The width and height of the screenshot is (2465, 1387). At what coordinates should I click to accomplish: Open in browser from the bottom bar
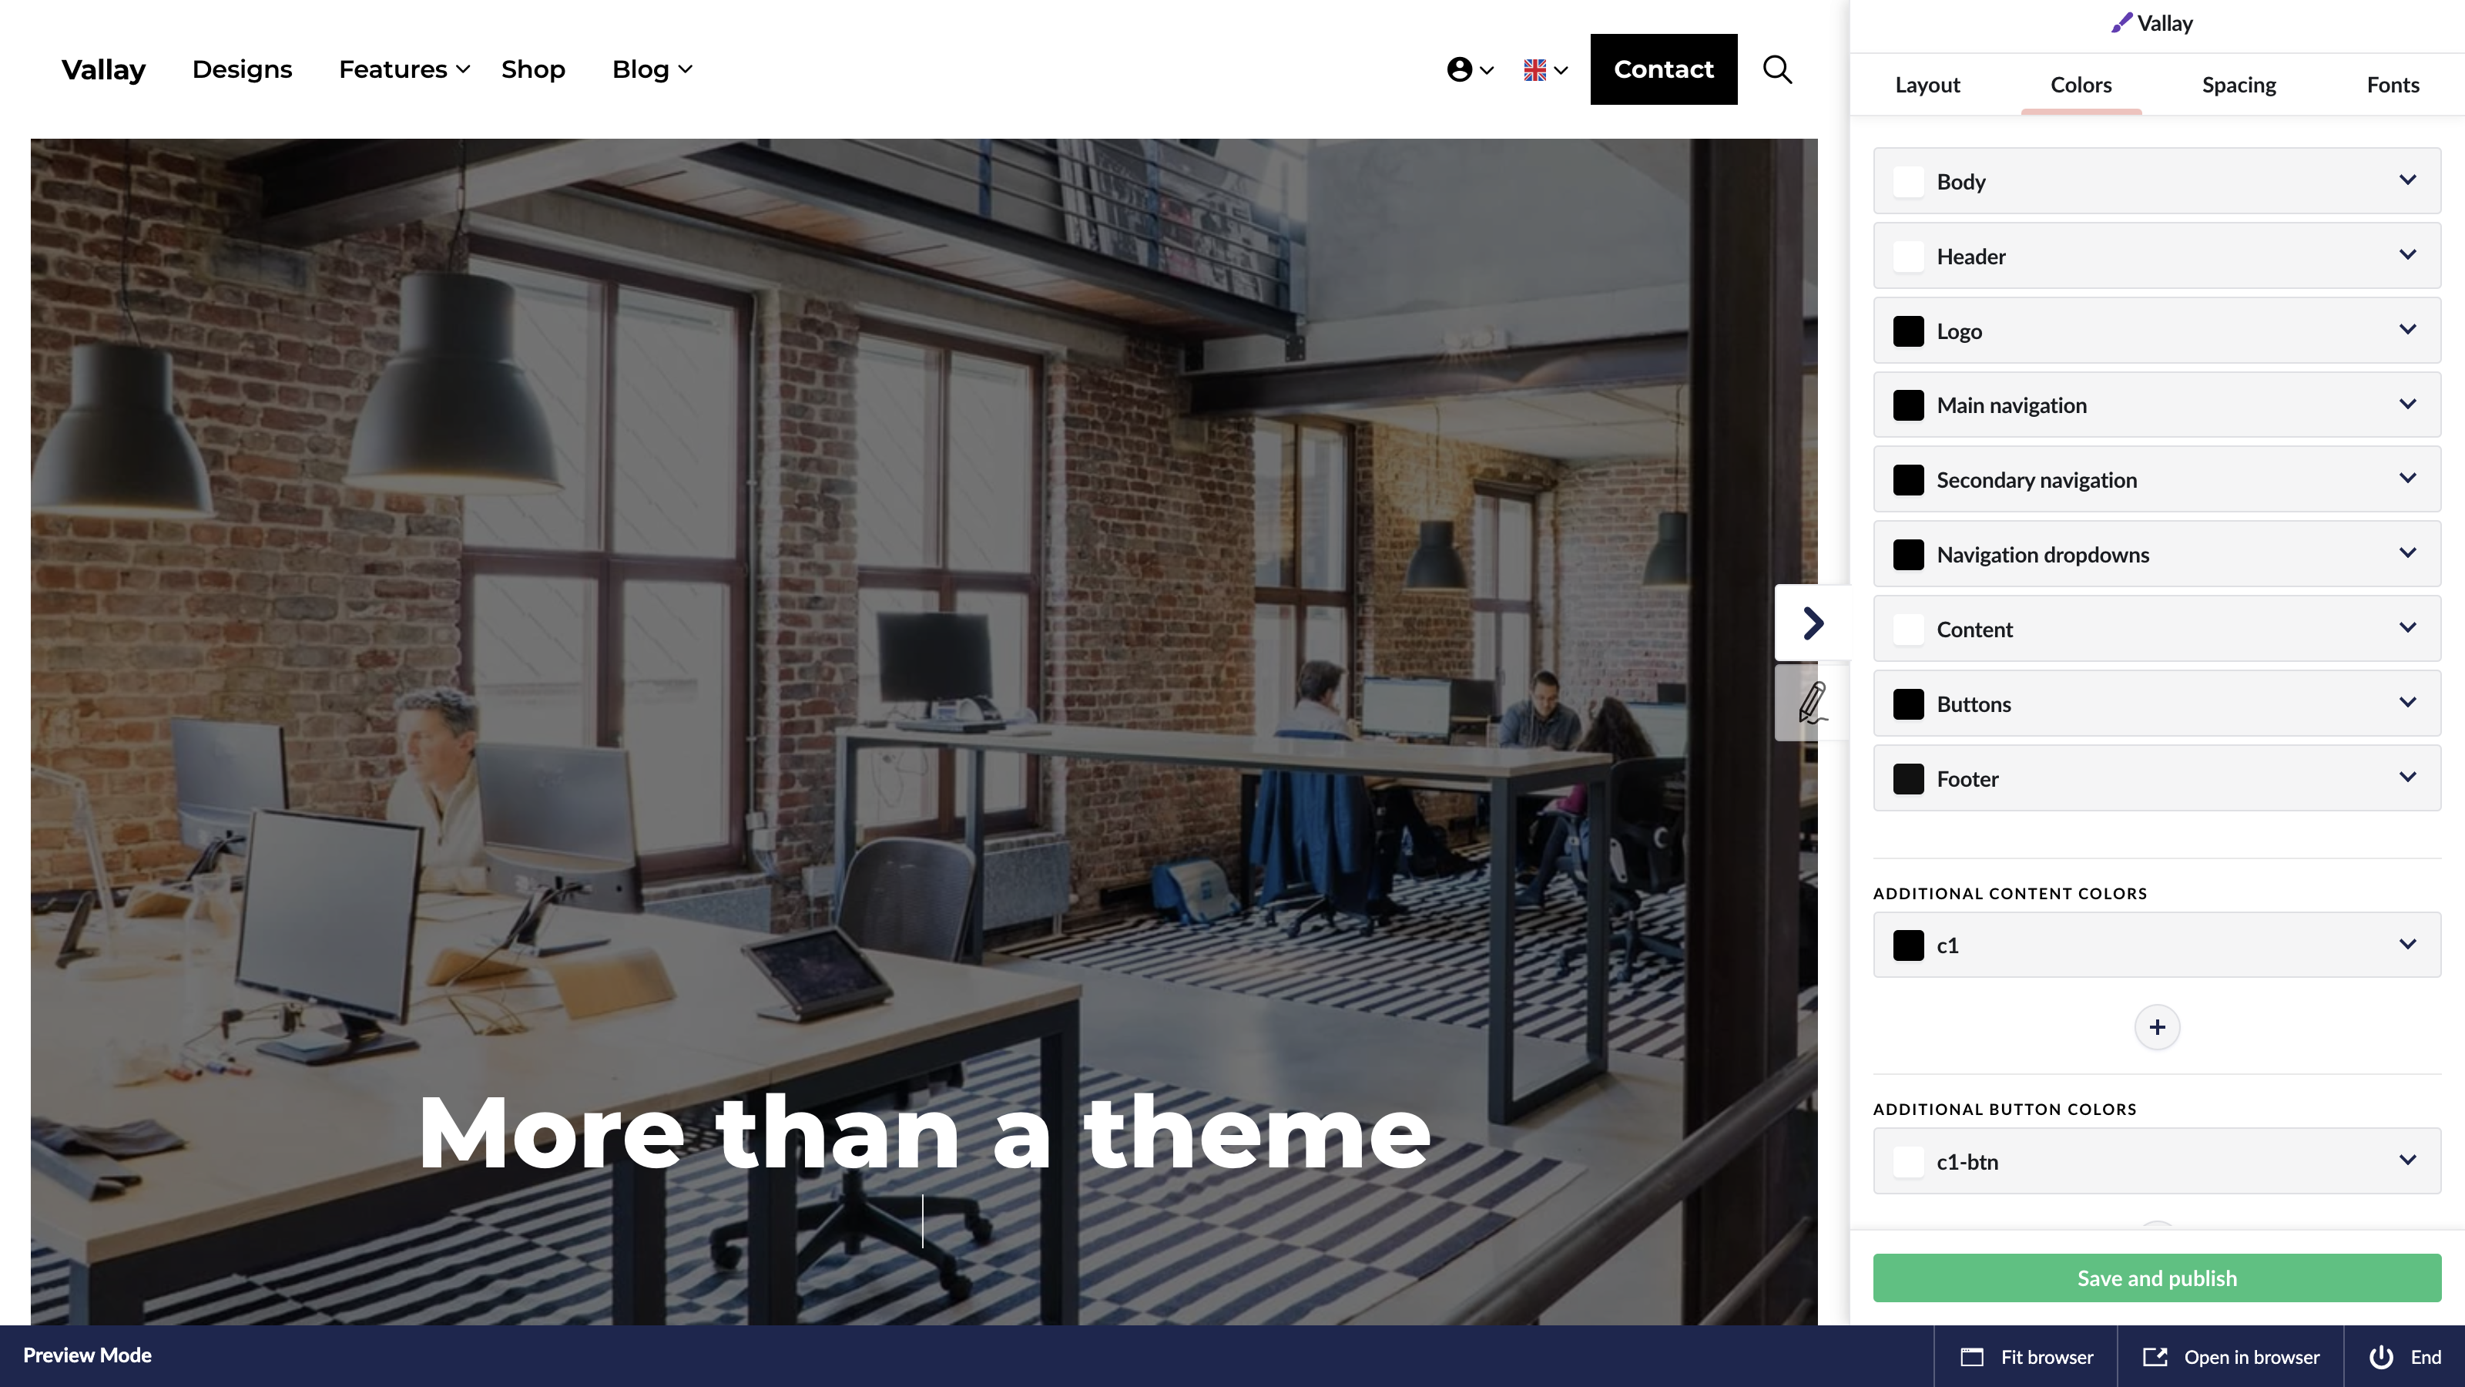coord(2231,1356)
